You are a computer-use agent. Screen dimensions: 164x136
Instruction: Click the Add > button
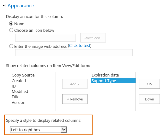[75, 84]
